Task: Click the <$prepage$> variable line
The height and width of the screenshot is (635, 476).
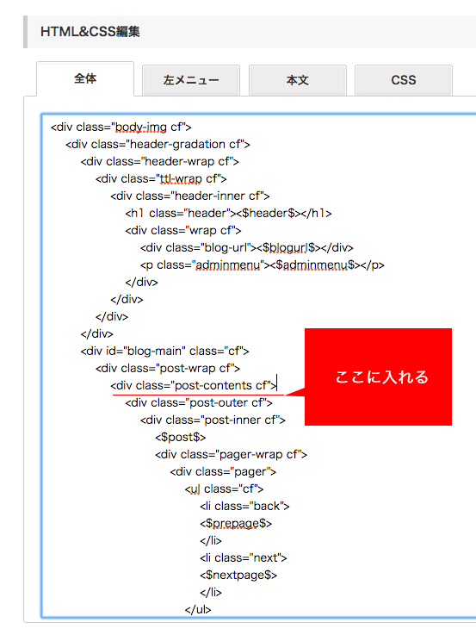Action: point(236,524)
